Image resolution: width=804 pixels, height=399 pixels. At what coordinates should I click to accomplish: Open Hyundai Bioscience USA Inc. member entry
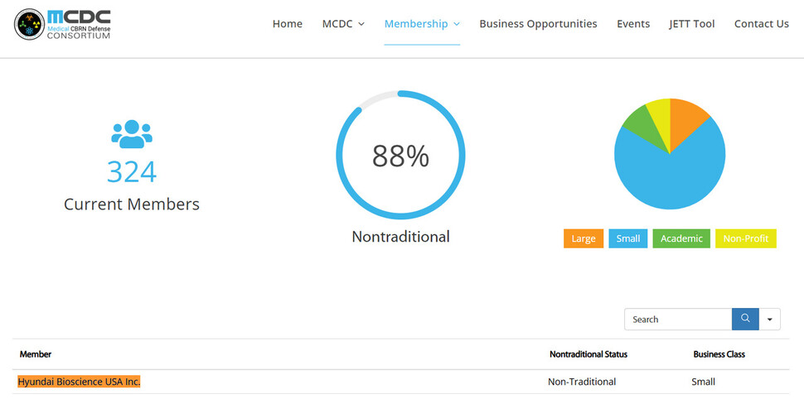click(x=79, y=382)
